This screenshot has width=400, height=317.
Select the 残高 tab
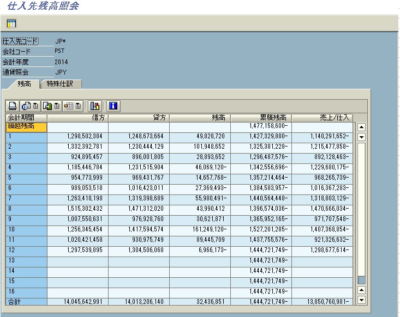pos(24,84)
